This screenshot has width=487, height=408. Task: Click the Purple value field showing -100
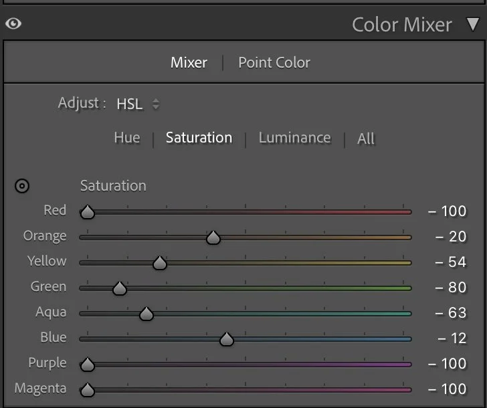pyautogui.click(x=448, y=364)
